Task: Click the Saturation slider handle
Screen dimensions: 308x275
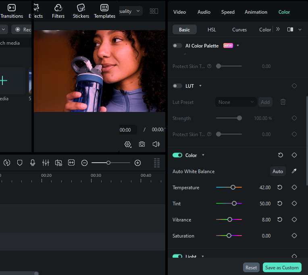Action: [229, 236]
